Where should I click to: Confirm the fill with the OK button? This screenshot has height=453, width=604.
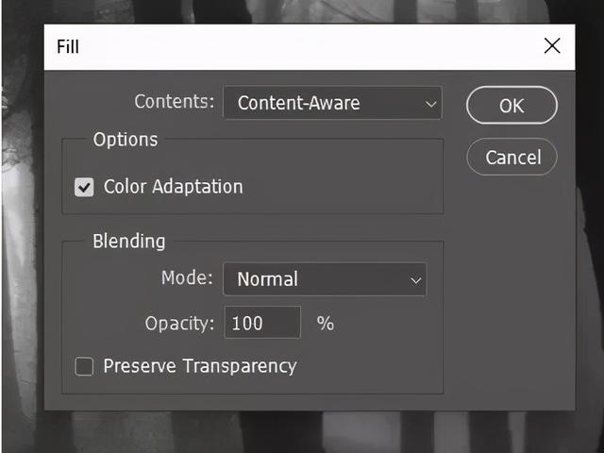point(512,105)
